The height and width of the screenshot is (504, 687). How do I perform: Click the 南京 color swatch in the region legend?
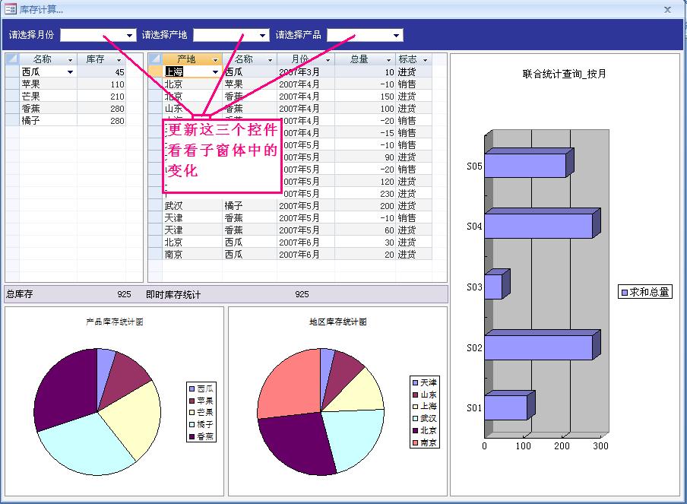415,442
